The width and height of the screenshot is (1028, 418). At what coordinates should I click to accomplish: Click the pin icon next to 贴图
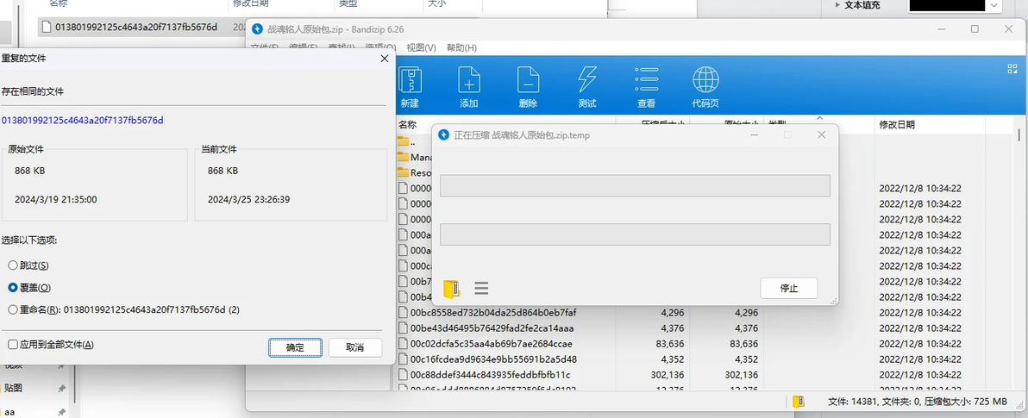click(x=61, y=388)
